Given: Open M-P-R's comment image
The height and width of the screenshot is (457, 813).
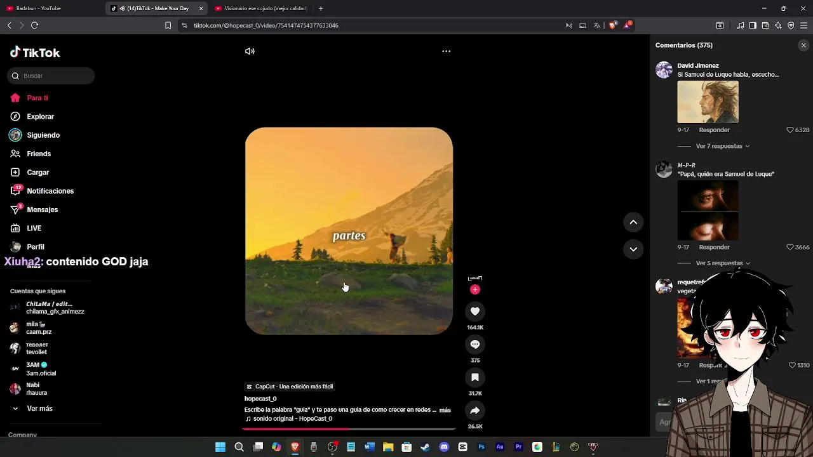Looking at the screenshot, I should click(x=708, y=210).
